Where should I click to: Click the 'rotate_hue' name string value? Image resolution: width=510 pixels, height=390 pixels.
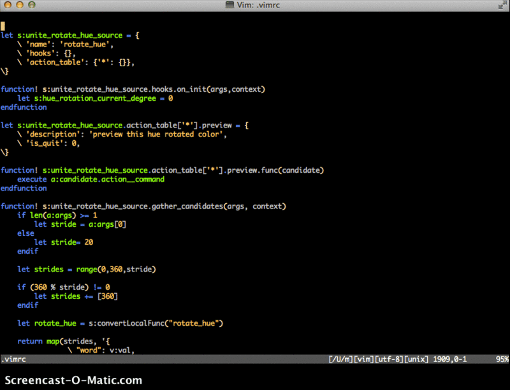[x=85, y=44]
